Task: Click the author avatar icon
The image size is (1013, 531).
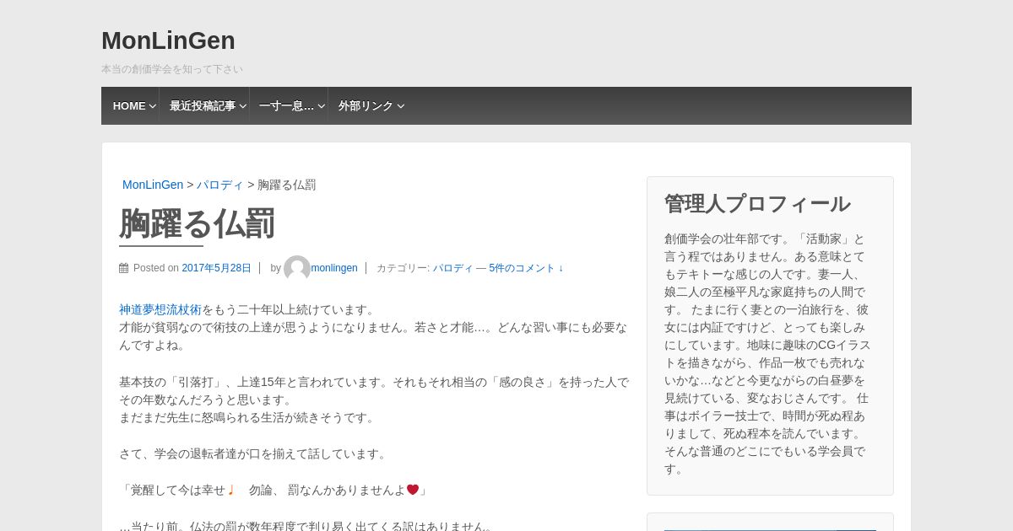Action: coord(297,269)
